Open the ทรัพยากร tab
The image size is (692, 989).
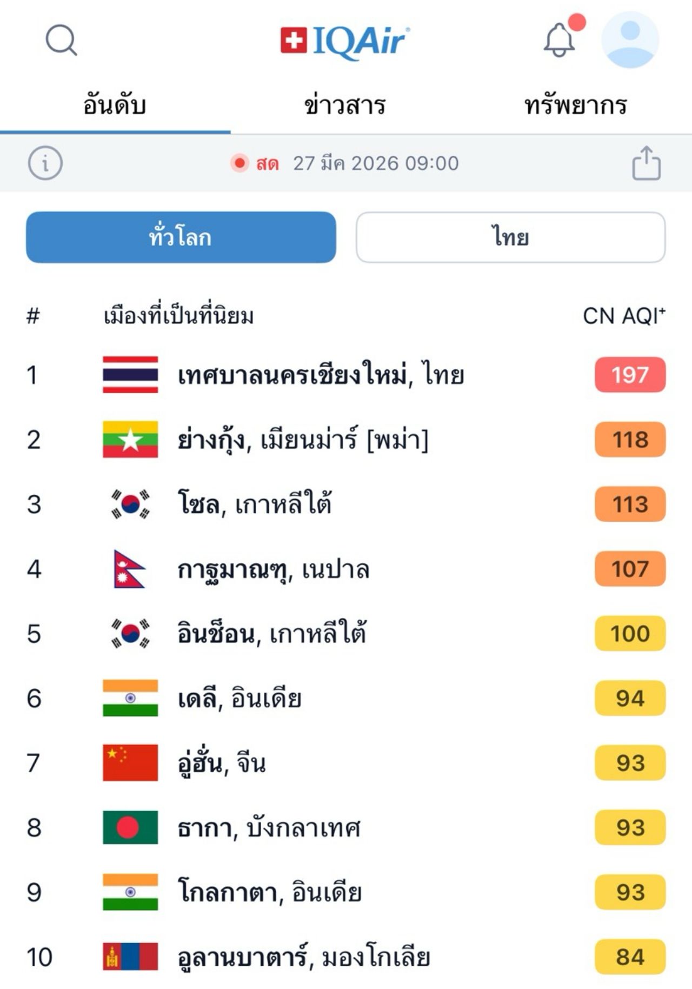(575, 105)
